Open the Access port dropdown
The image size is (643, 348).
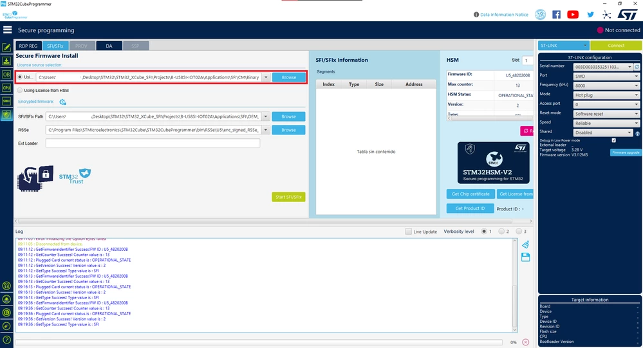(606, 104)
